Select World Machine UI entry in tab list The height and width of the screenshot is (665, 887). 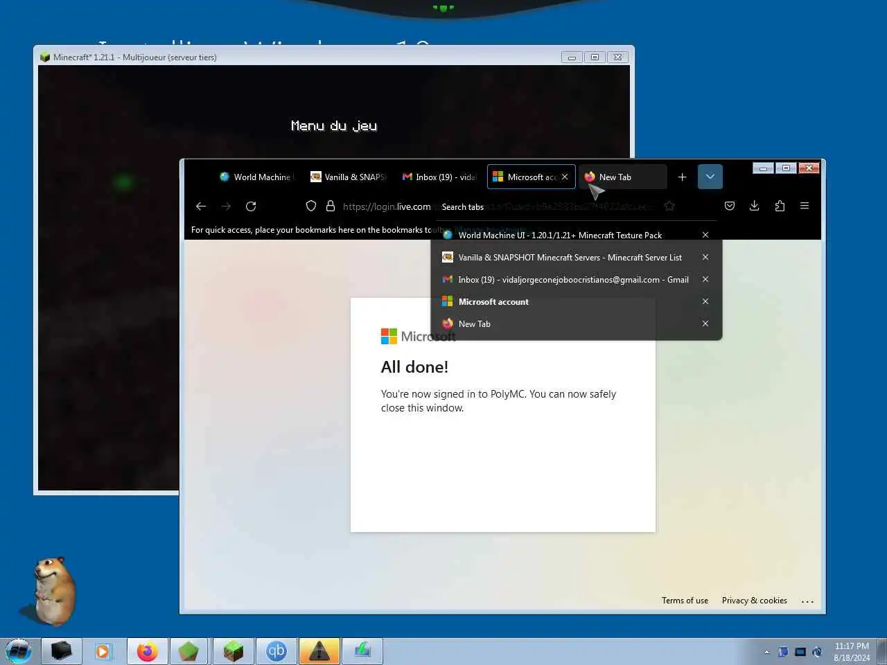(x=560, y=235)
